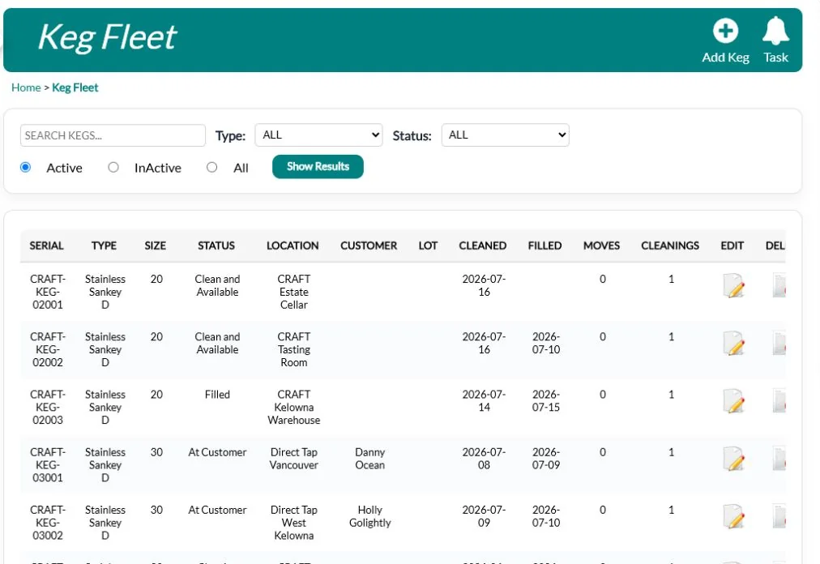This screenshot has height=564, width=820.
Task: Delete keg CRAFT-KEG-03002 icon
Action: point(779,516)
